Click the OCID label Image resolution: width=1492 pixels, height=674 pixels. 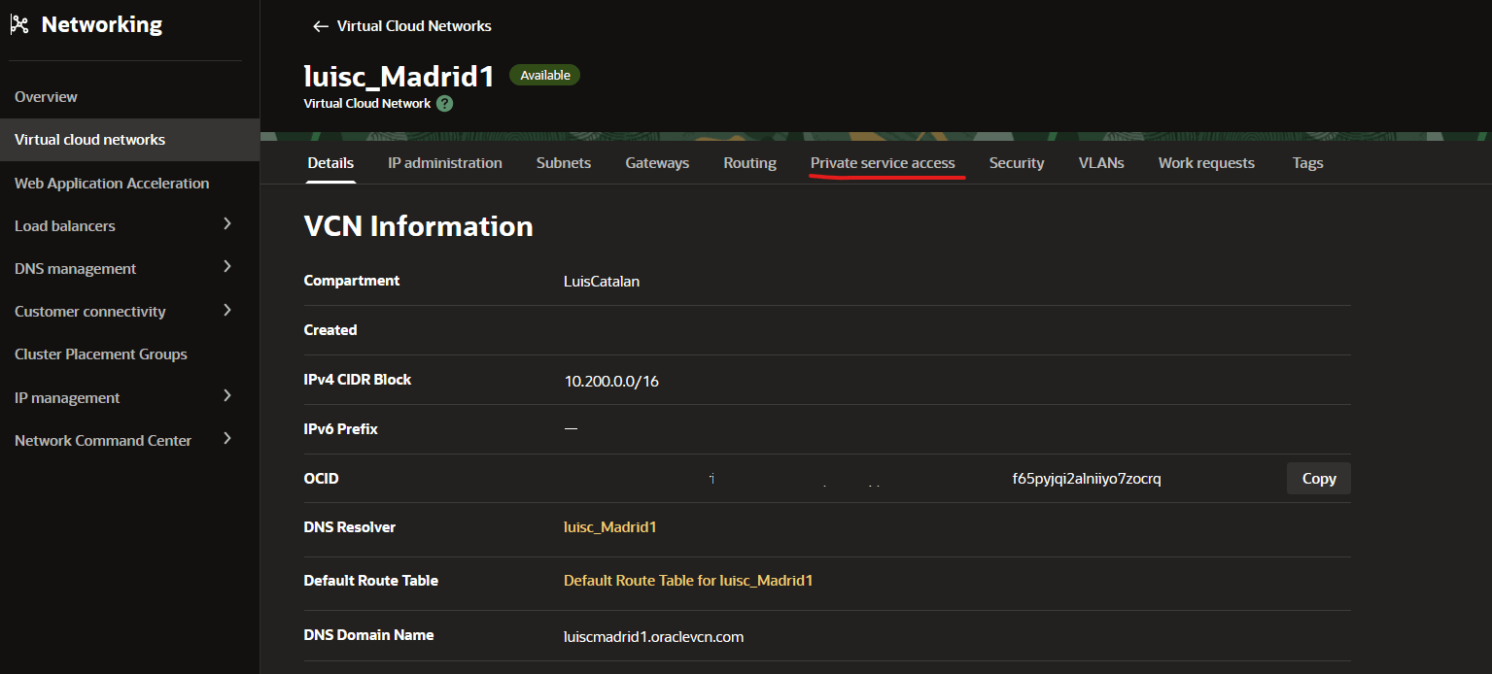point(322,479)
